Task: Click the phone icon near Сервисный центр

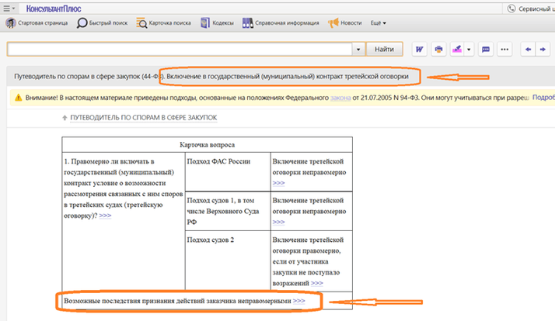Action: pyautogui.click(x=511, y=9)
